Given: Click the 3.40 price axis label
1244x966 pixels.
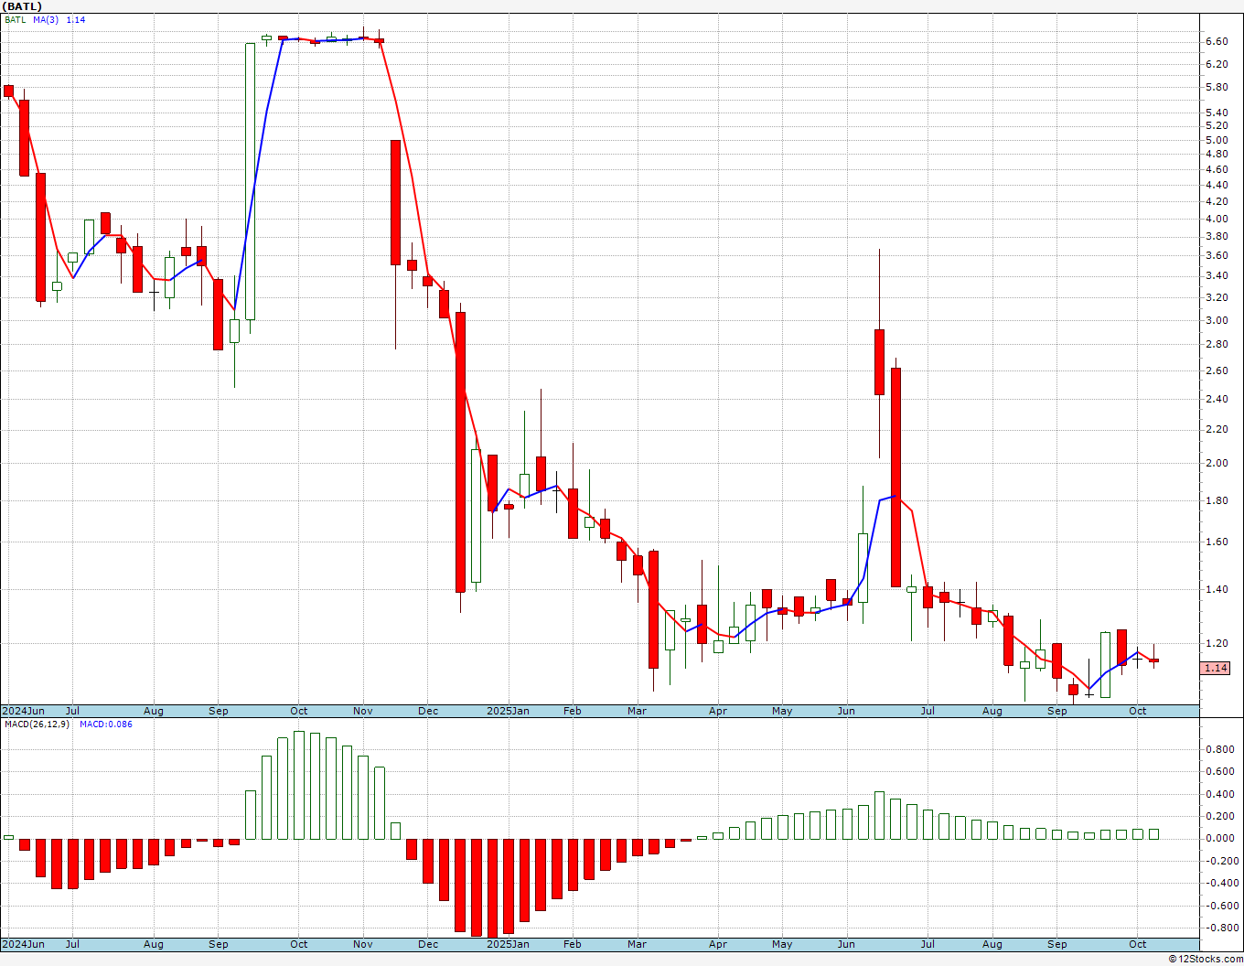Looking at the screenshot, I should [1217, 275].
